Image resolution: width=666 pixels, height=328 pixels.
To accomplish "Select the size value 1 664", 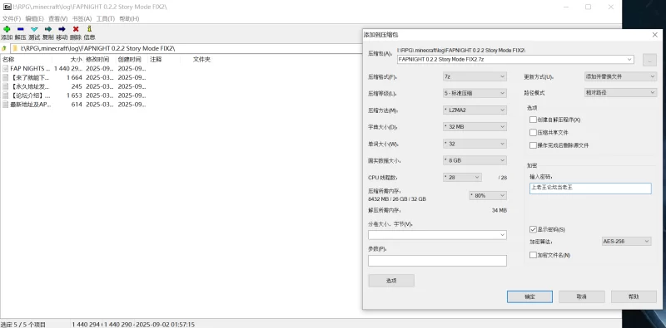I will pos(74,77).
